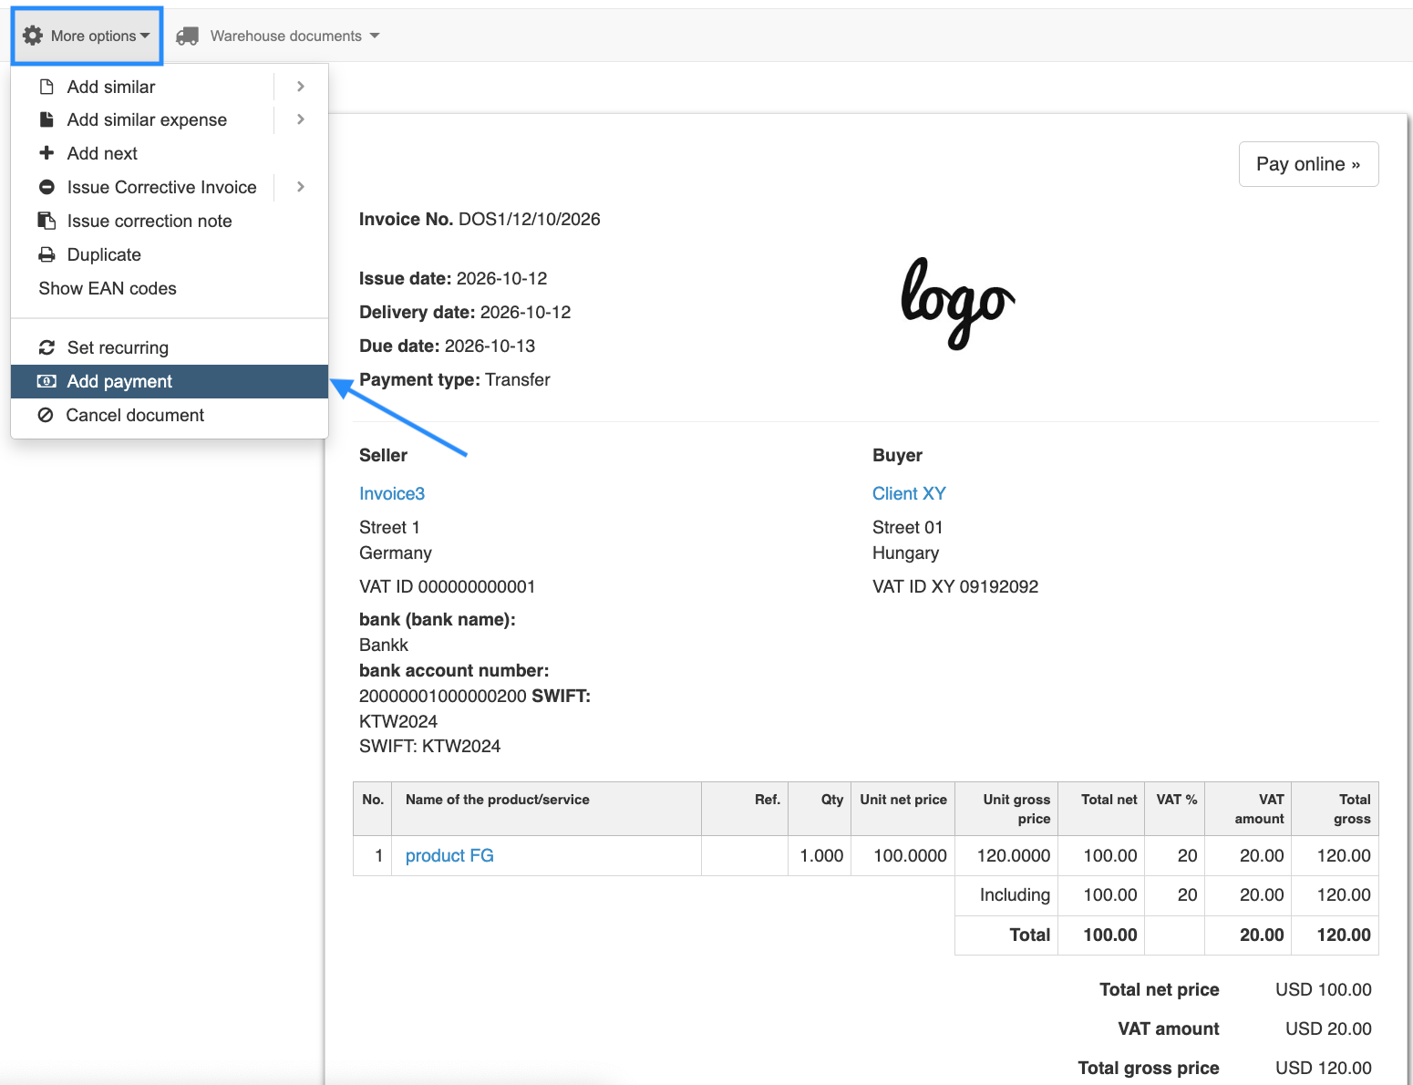1413x1085 pixels.
Task: Open the Invoice3 seller link
Action: pos(392,493)
